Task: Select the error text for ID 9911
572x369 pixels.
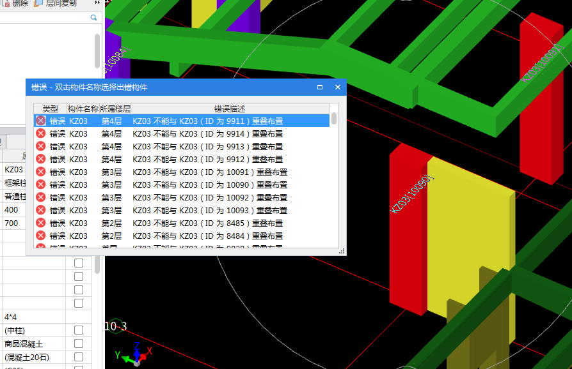Action: 208,121
